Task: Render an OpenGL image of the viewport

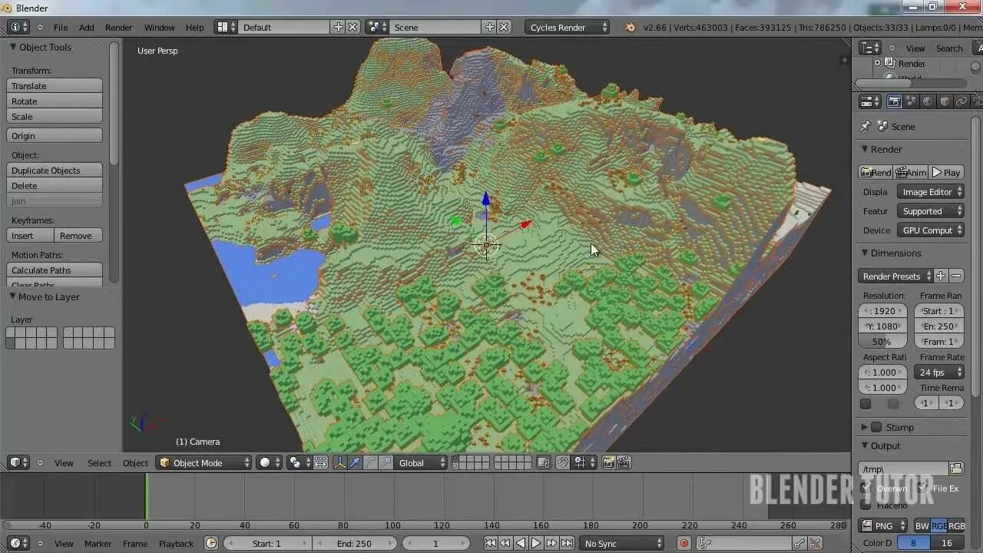Action: [x=609, y=462]
